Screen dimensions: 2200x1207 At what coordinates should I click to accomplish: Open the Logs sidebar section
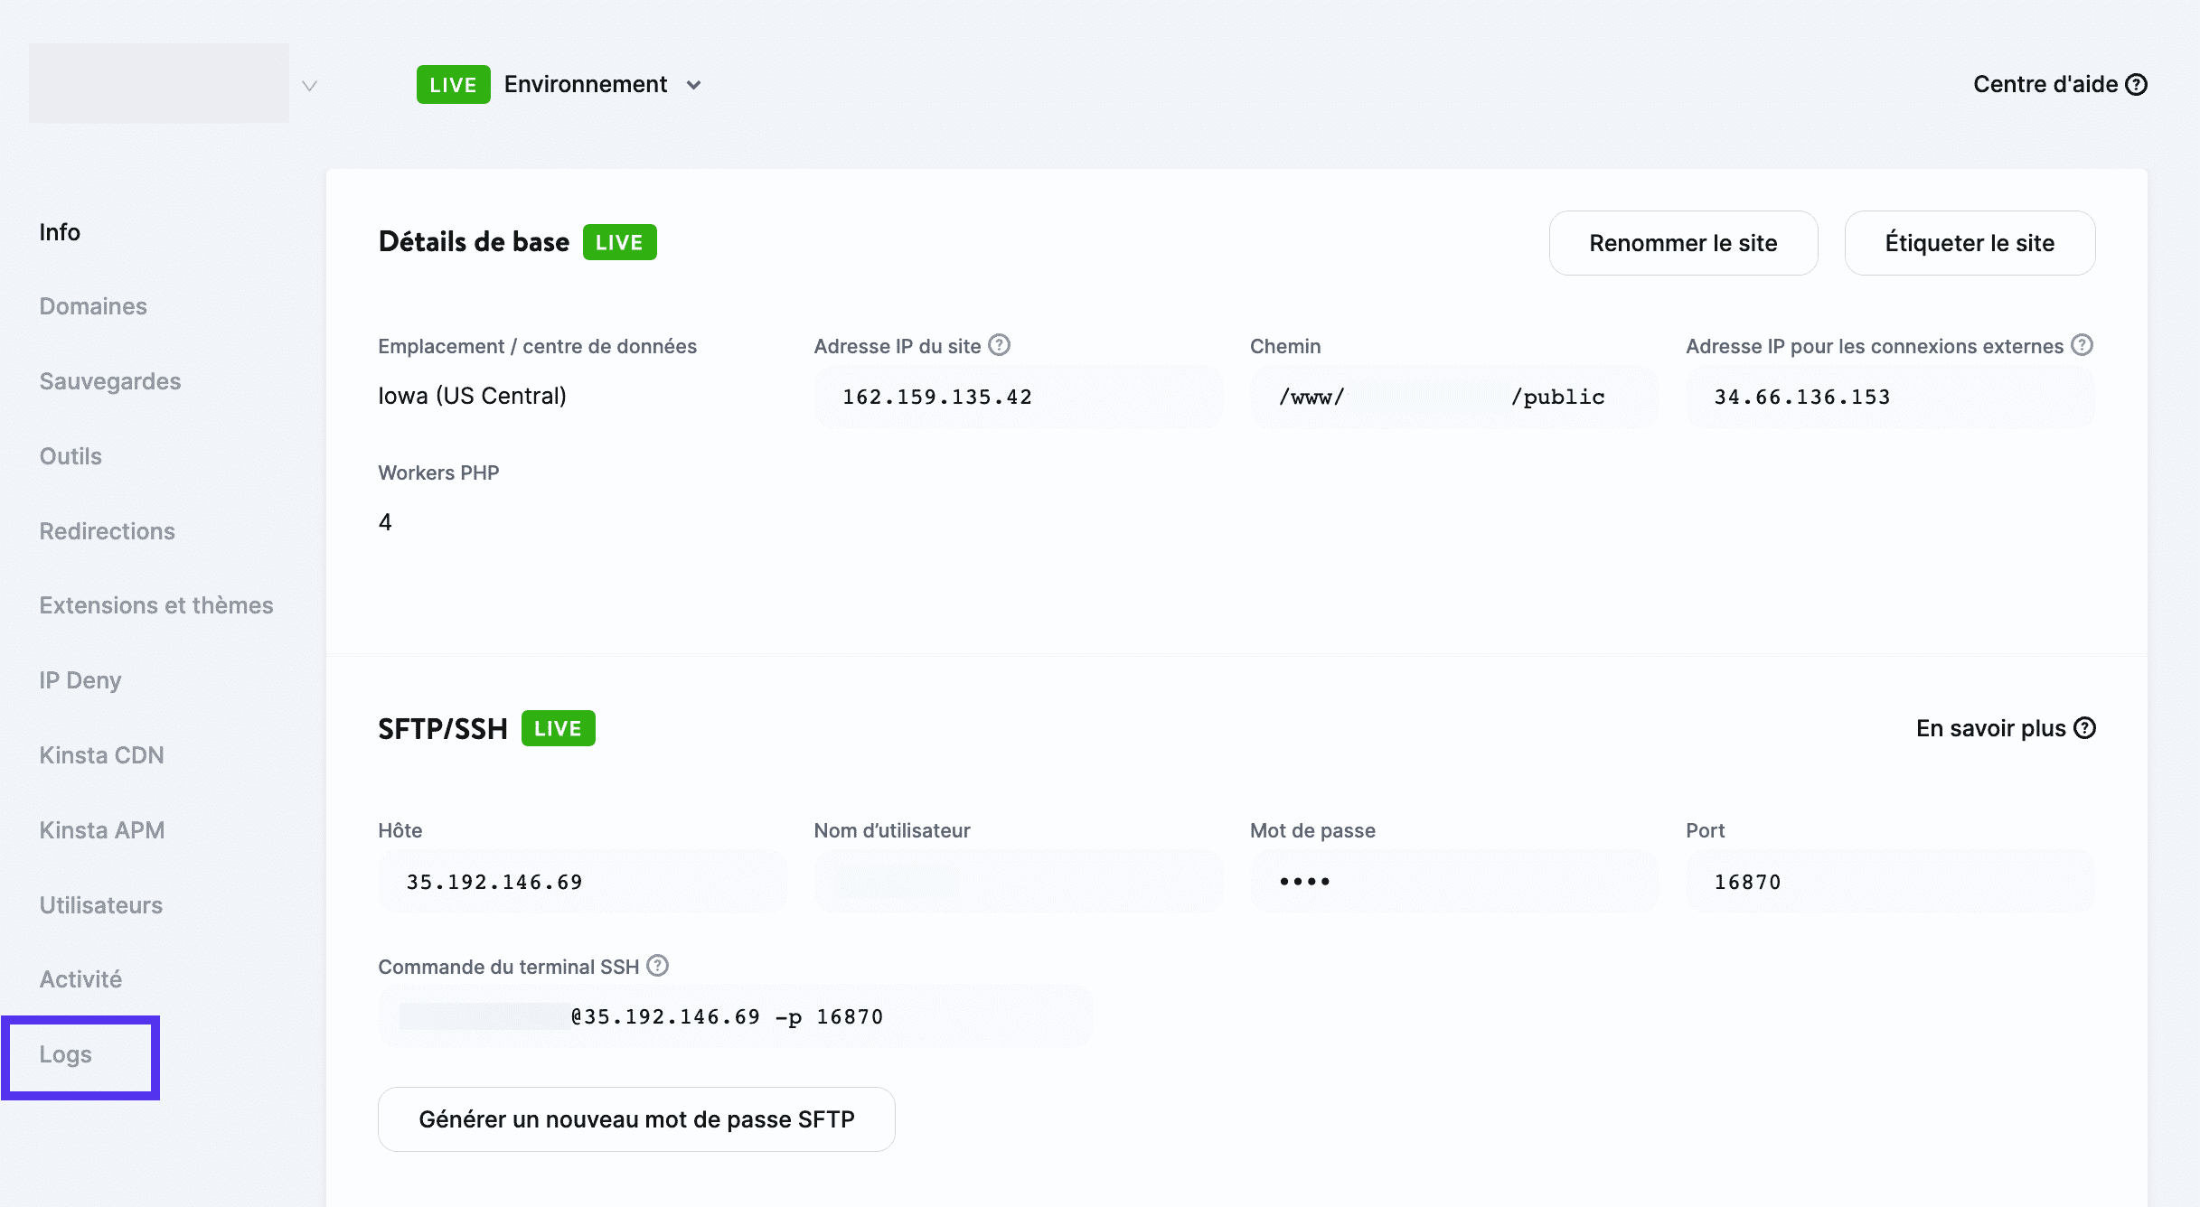tap(66, 1054)
